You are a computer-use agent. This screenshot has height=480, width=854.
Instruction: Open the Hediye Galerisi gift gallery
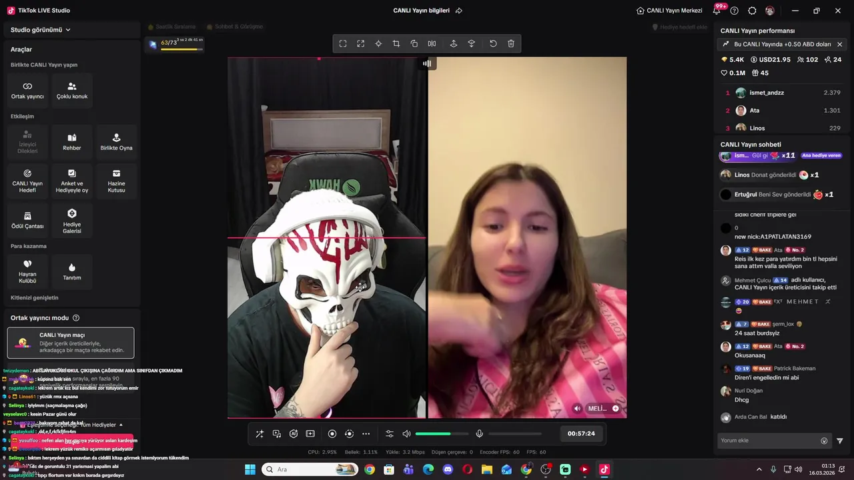coord(72,221)
